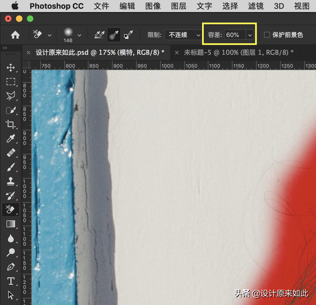
Task: Open the 视图 menu
Action: point(302,6)
